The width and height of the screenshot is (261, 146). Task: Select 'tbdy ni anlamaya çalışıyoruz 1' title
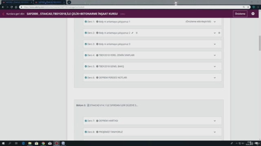[x=115, y=21]
